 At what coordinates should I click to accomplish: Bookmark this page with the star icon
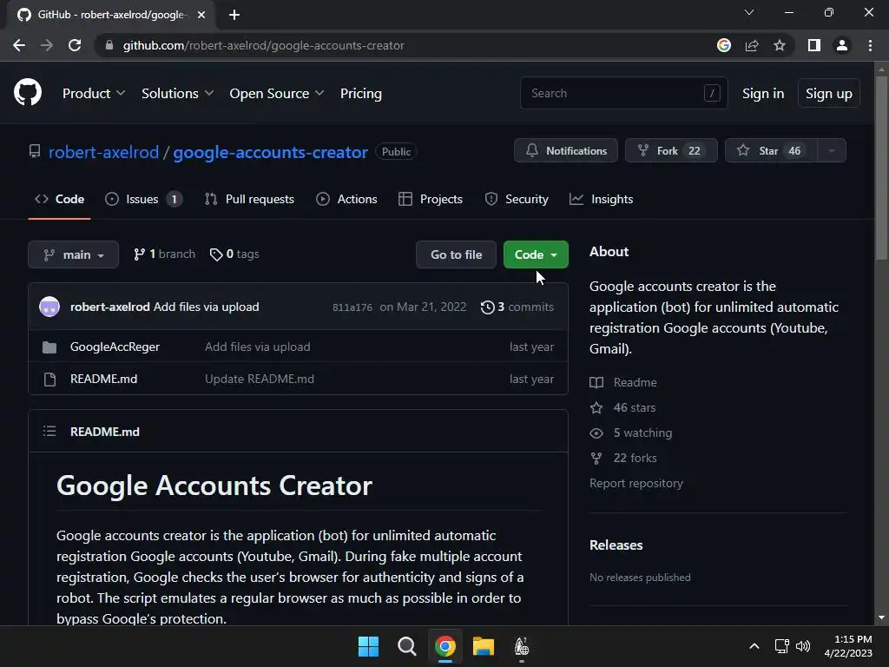point(780,45)
